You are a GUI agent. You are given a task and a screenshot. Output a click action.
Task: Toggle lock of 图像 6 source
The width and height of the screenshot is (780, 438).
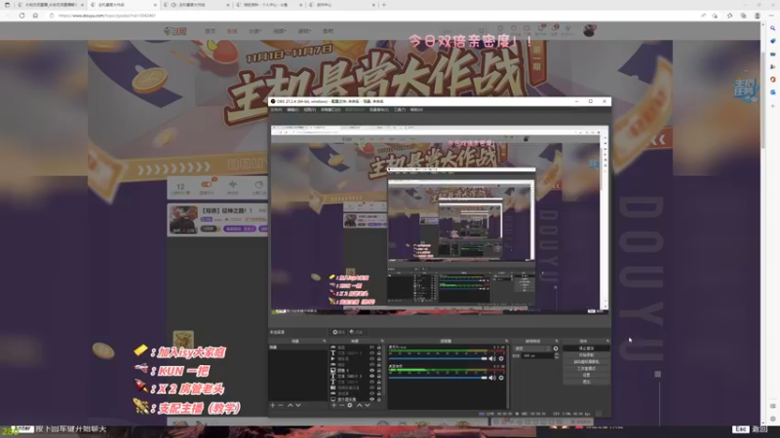tap(379, 371)
